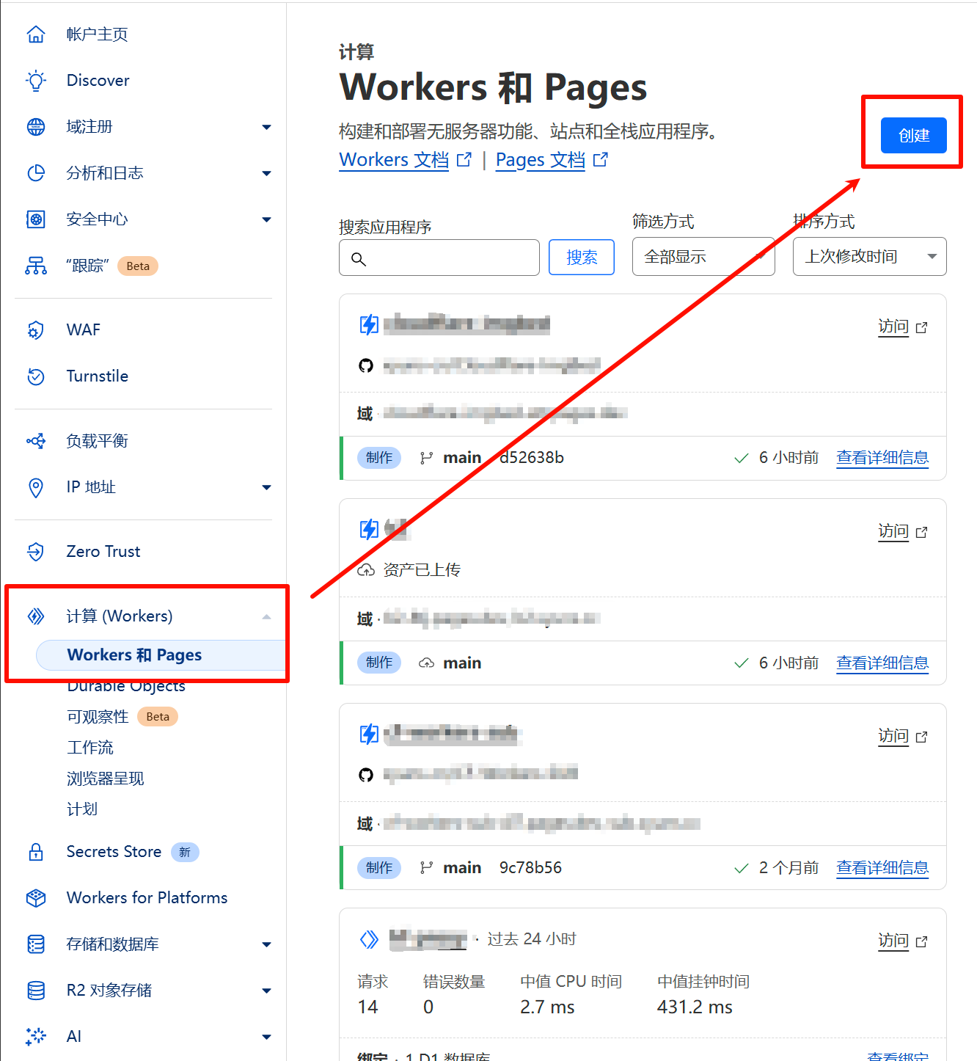
Task: Click the 制作 badge beside d52638b
Action: [379, 458]
